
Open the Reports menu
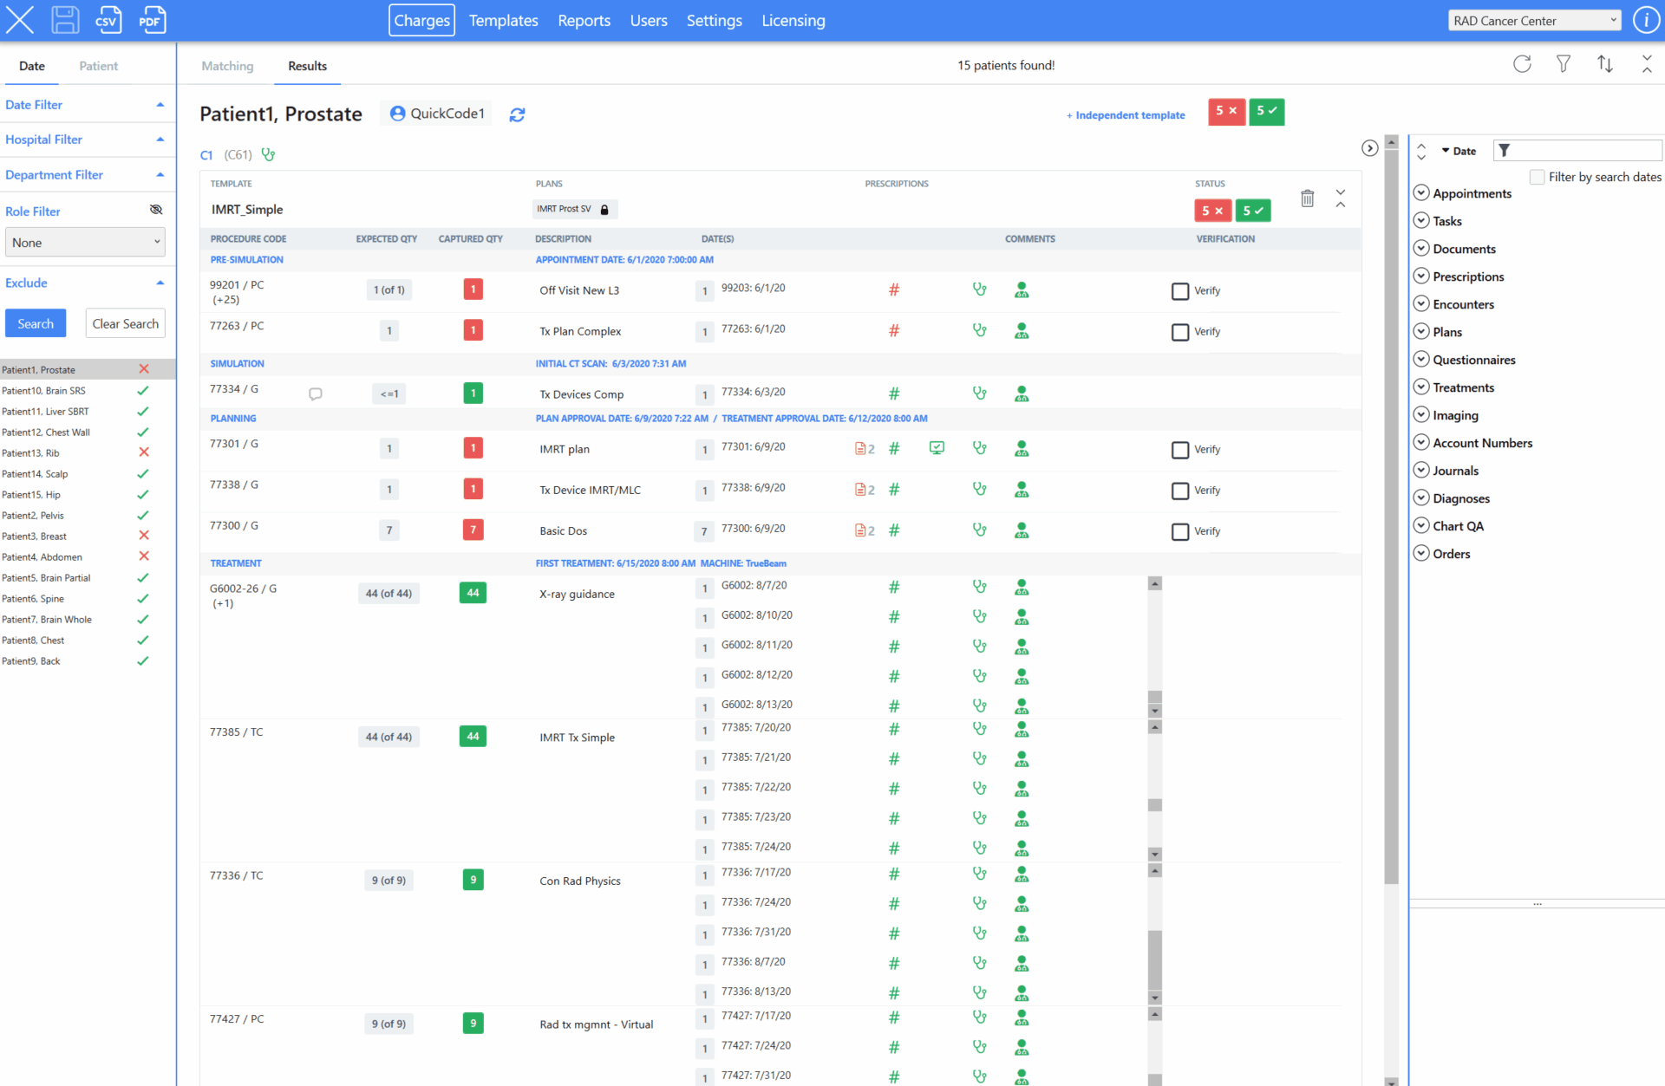tap(584, 21)
